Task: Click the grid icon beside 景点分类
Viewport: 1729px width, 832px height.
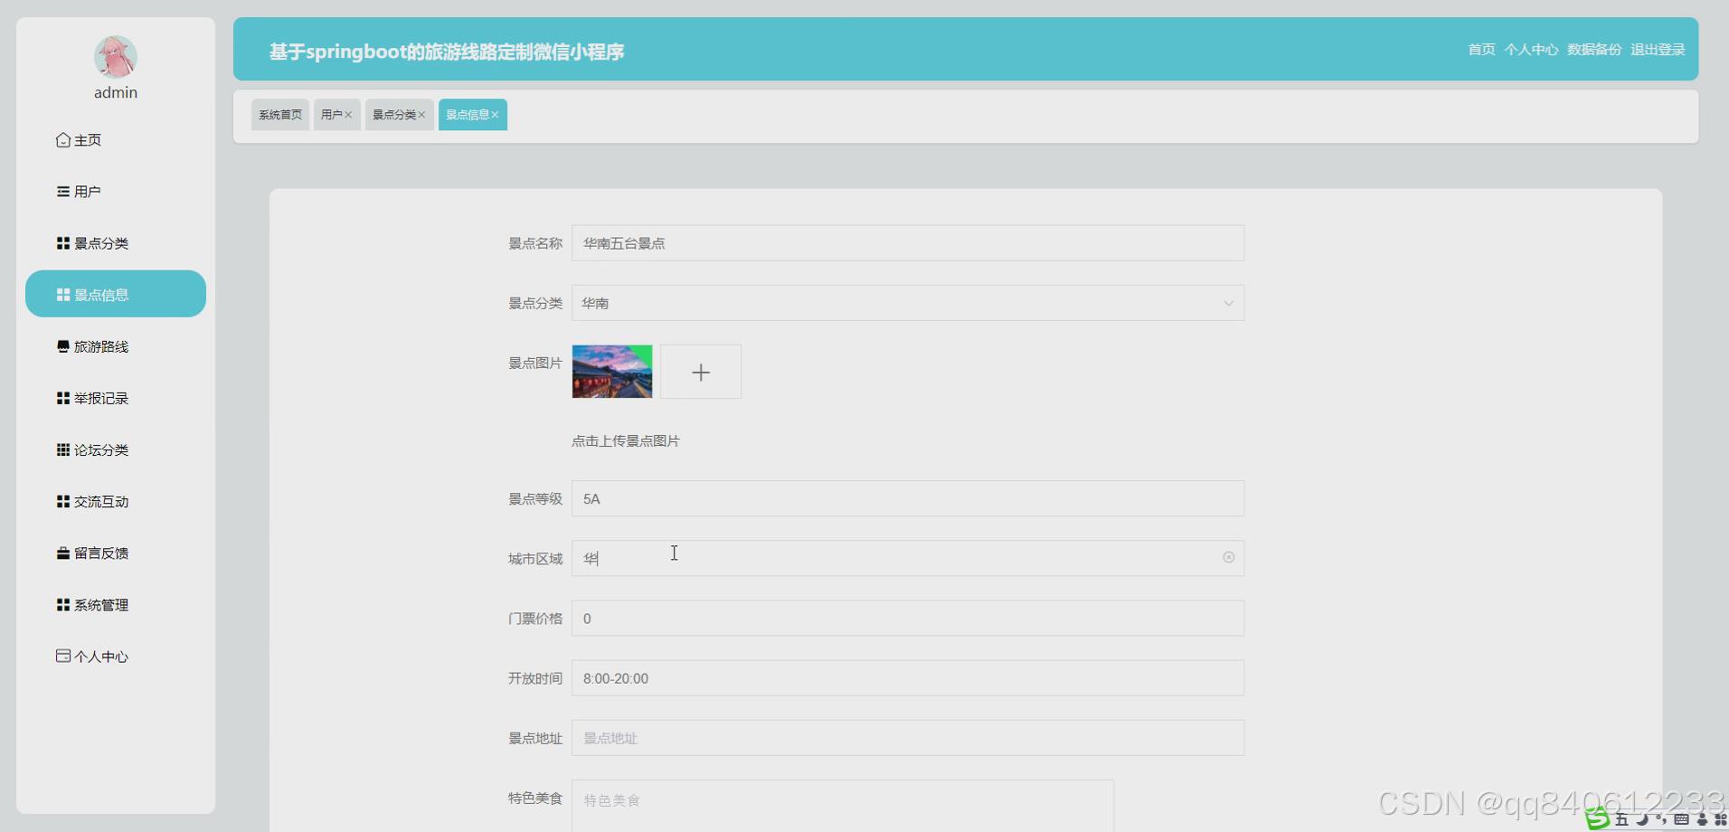Action: 63,243
